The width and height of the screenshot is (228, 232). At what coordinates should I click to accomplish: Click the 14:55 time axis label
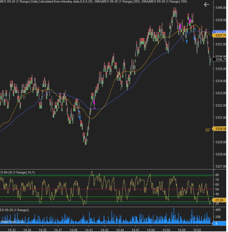pyautogui.click(x=166, y=230)
